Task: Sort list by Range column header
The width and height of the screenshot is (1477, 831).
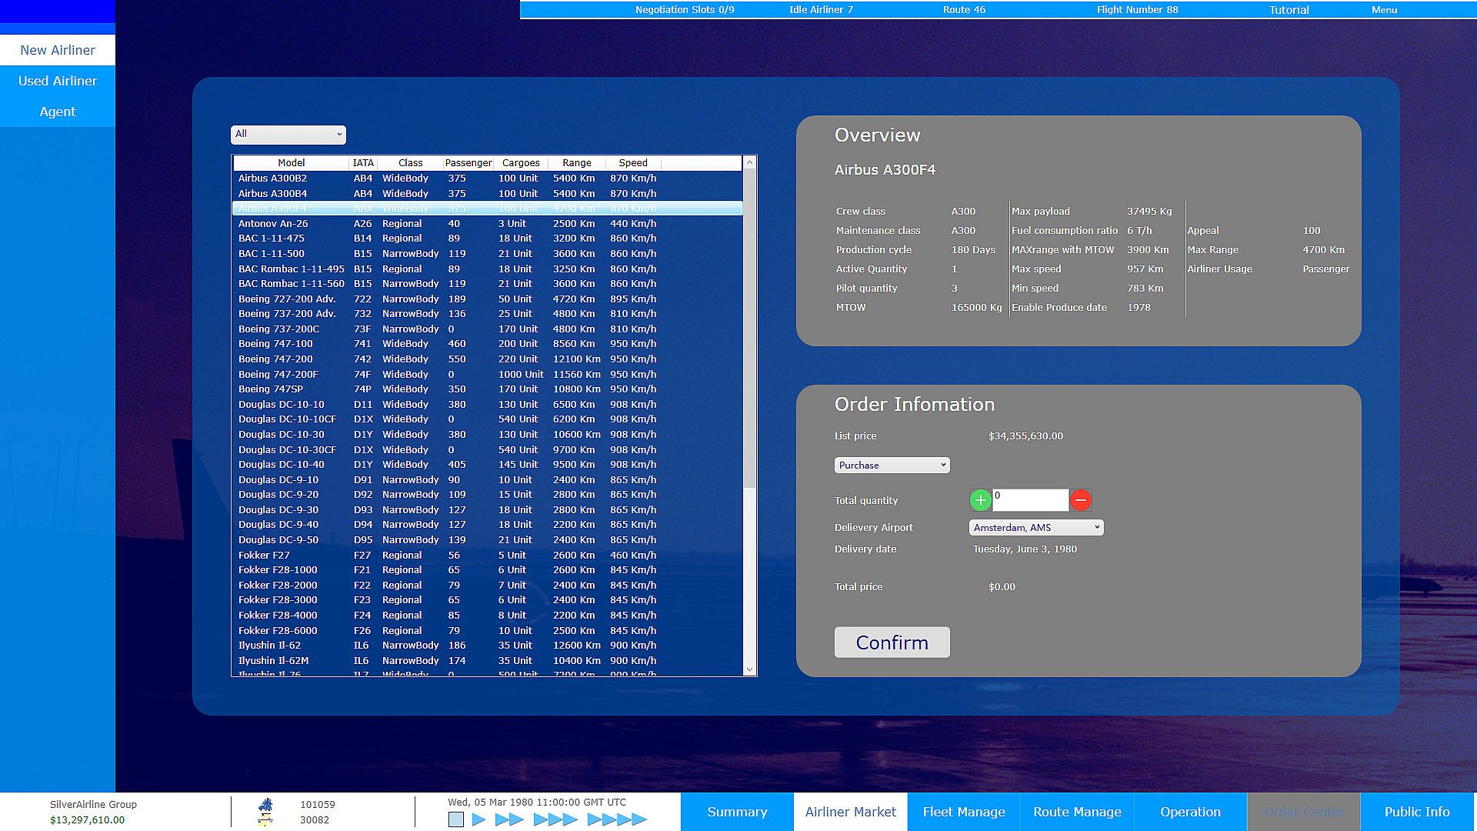Action: 576,163
